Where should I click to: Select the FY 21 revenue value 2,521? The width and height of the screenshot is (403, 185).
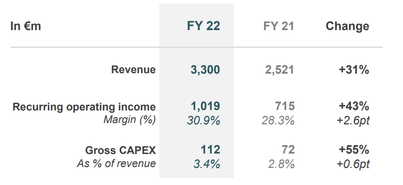point(279,70)
